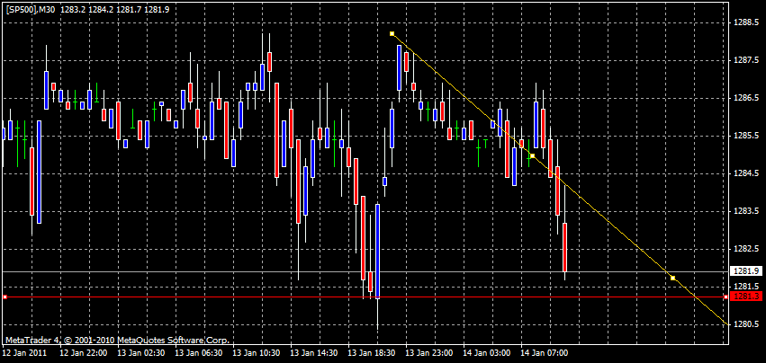The height and width of the screenshot is (363, 766).
Task: Click the 14 Jan 07:00 time label
Action: [x=544, y=352]
